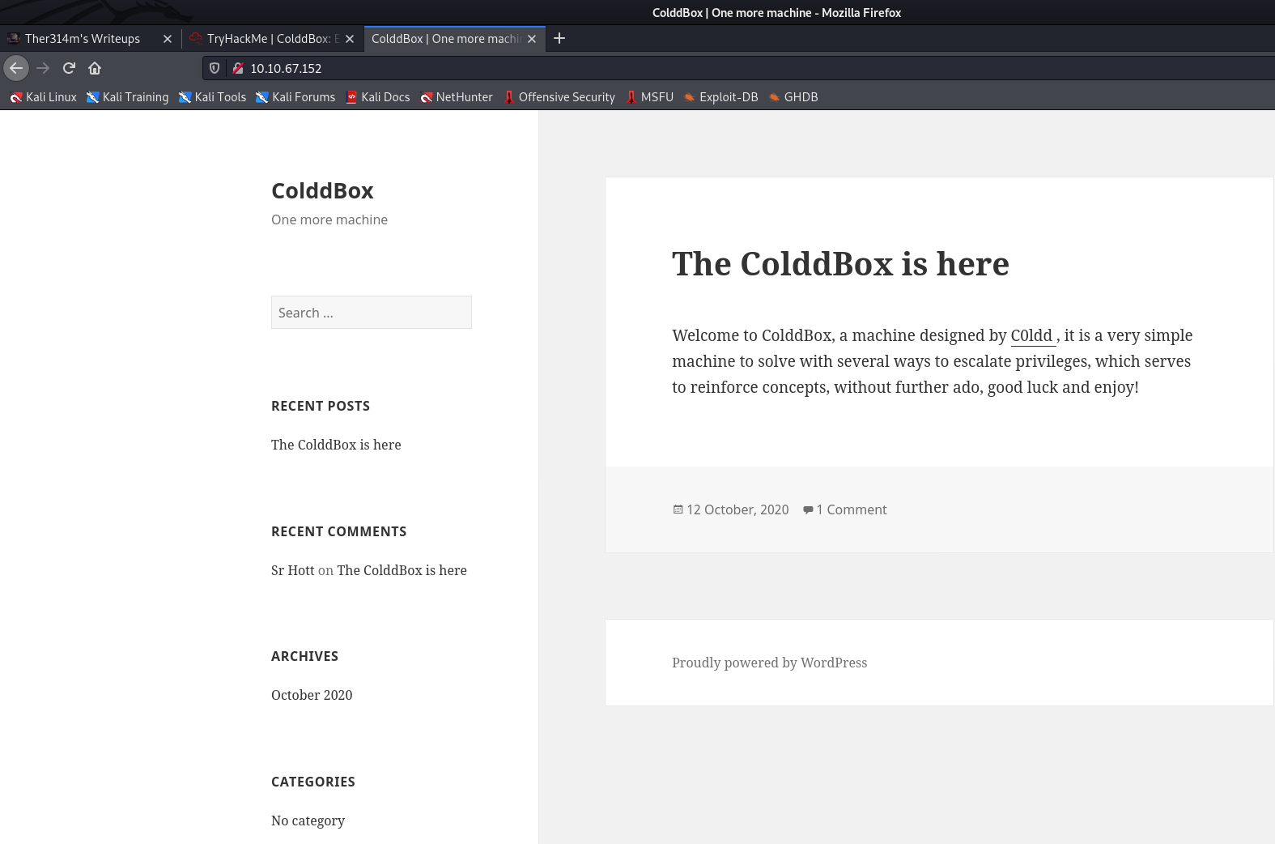The width and height of the screenshot is (1275, 844).
Task: Click Sr Hott commenter link
Action: pyautogui.click(x=293, y=570)
